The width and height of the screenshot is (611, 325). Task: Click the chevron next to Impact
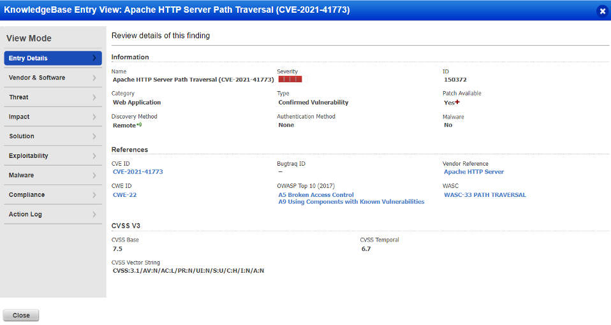94,117
